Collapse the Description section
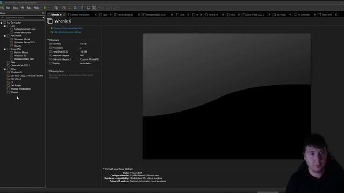Viewport: 344px width, 193px height. (48, 71)
